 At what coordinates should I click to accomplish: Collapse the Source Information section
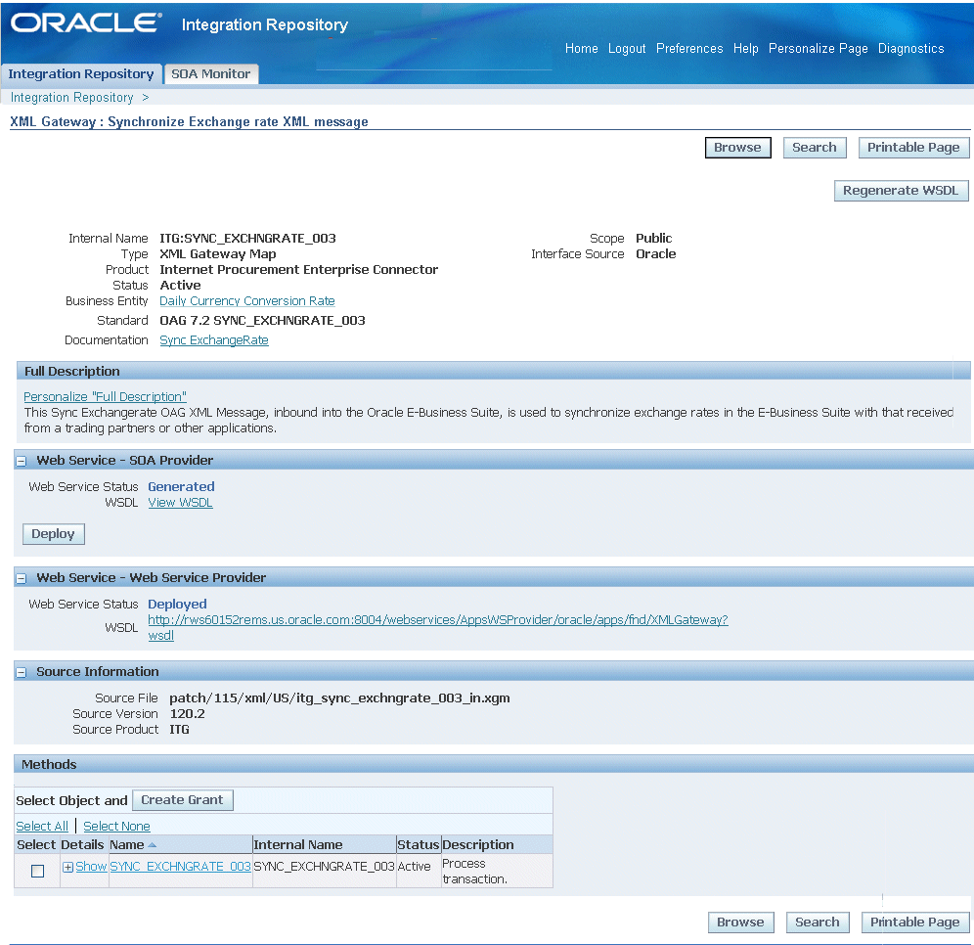coord(22,673)
